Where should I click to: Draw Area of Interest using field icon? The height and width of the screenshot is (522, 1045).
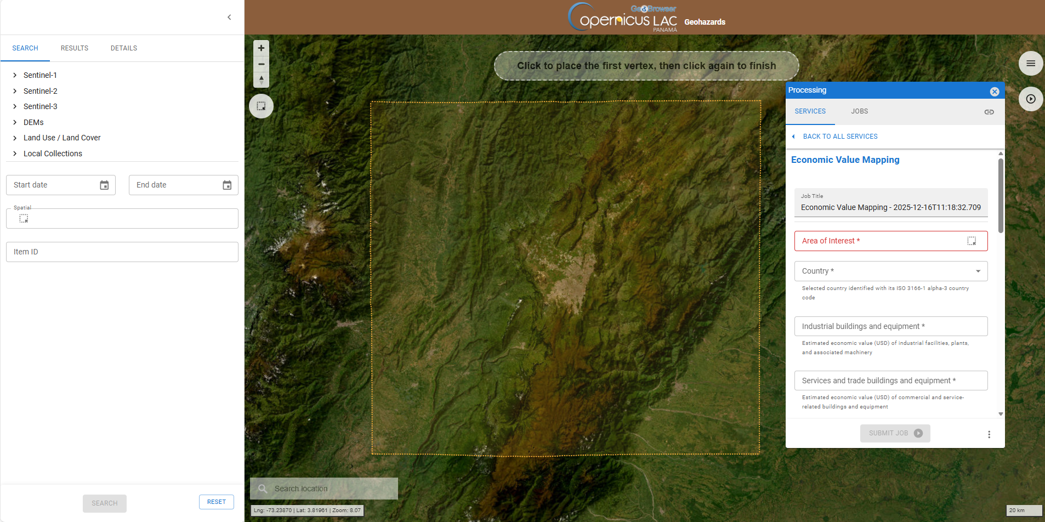[x=972, y=241]
